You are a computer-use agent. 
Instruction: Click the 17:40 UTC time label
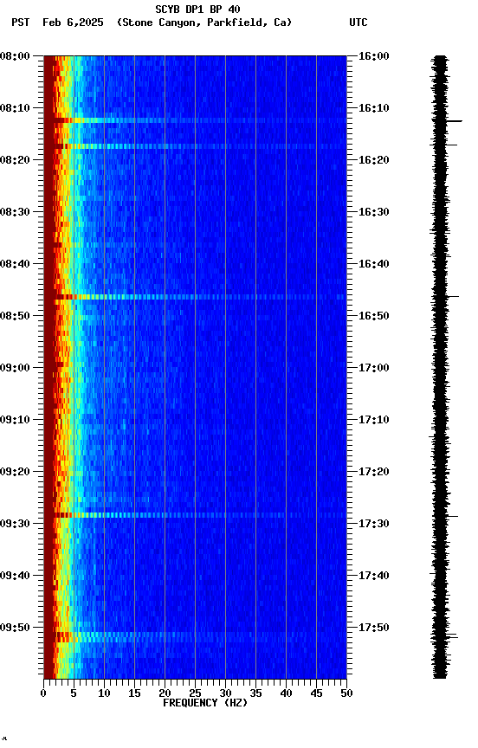(x=373, y=576)
